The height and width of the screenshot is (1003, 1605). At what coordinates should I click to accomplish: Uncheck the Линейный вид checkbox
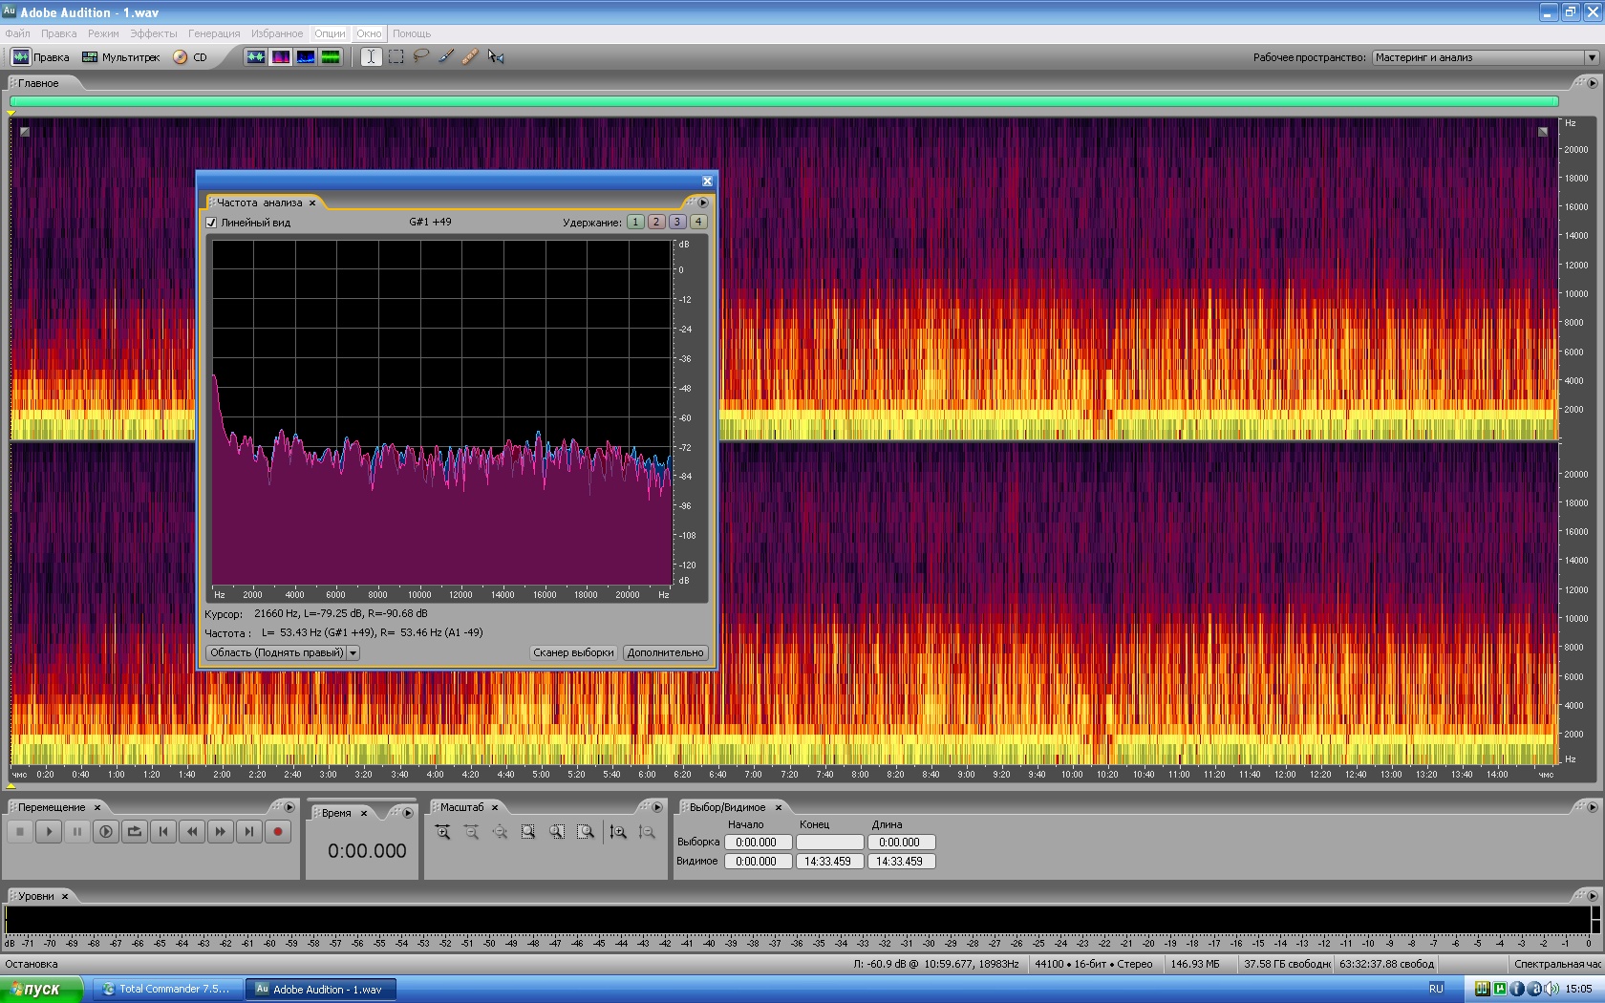(211, 223)
